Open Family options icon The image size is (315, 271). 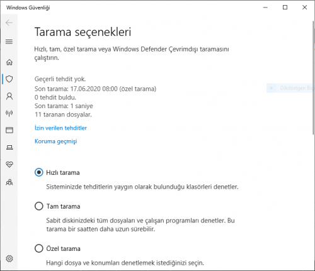coord(9,182)
